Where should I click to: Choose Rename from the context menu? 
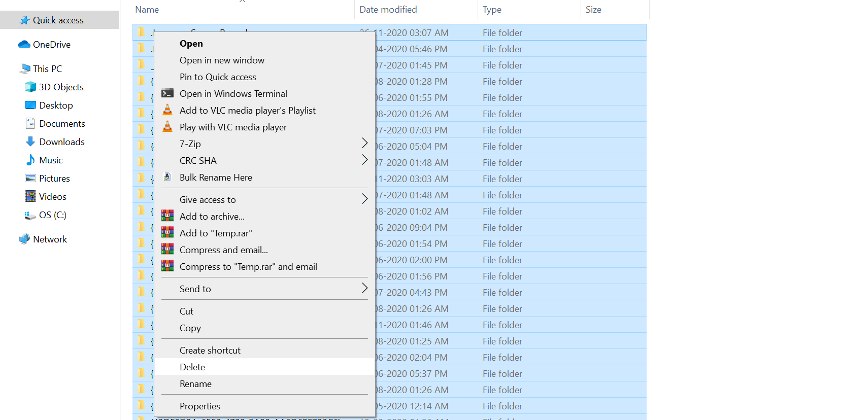tap(195, 383)
